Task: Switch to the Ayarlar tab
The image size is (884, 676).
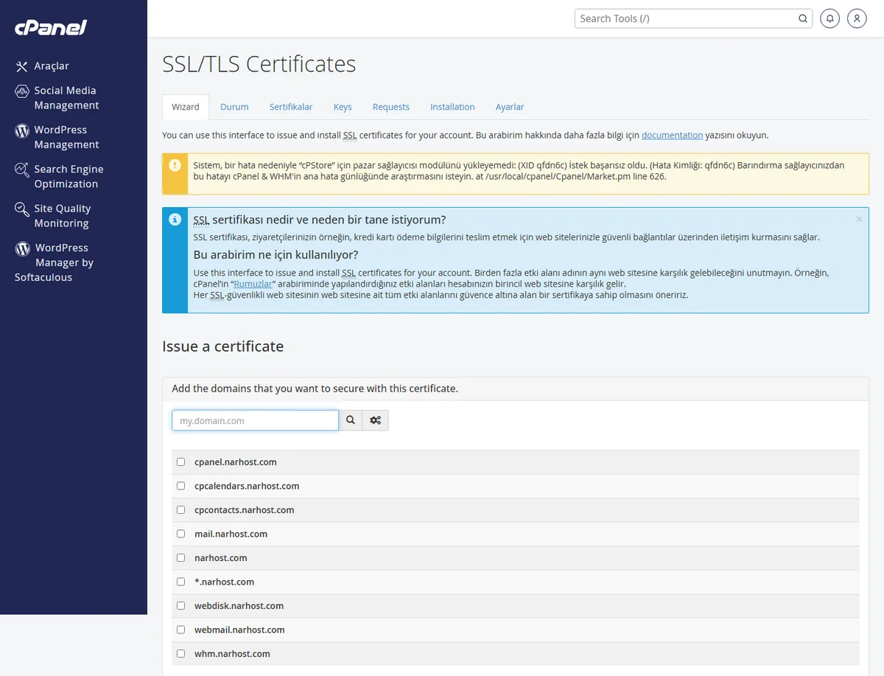Action: click(x=510, y=107)
